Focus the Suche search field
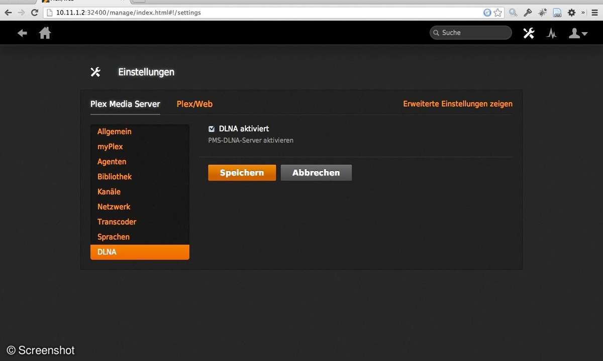This screenshot has height=361, width=603. coord(470,33)
